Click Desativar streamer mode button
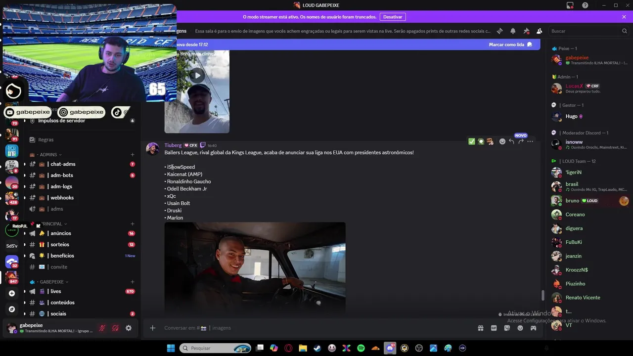This screenshot has height=356, width=633. (393, 17)
